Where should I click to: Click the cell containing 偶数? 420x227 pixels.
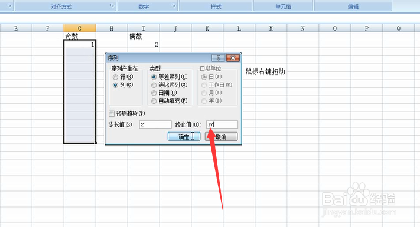coord(144,36)
